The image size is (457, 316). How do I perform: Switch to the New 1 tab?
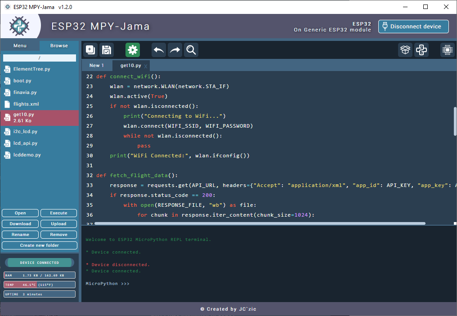96,66
